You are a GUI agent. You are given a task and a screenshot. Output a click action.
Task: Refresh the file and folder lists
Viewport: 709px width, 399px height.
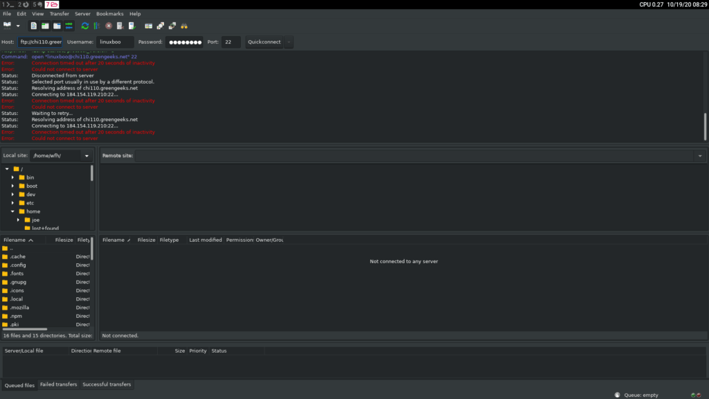click(84, 26)
